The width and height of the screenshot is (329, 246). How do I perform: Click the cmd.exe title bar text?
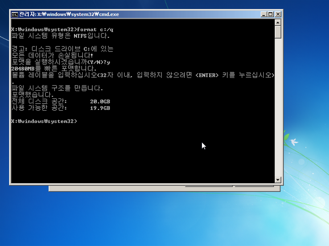69,15
